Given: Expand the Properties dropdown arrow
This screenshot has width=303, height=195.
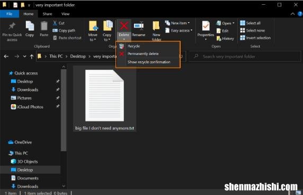Looking at the screenshot, I should [x=206, y=39].
